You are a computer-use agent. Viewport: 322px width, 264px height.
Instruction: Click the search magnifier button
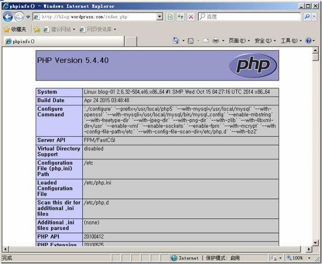(x=307, y=17)
